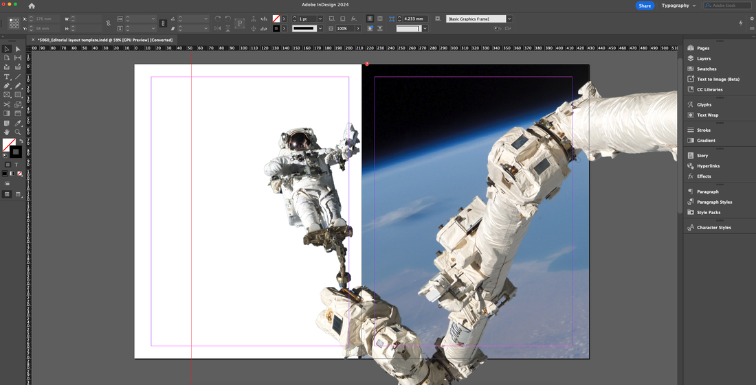Open Text to Image (Beta) panel

718,80
